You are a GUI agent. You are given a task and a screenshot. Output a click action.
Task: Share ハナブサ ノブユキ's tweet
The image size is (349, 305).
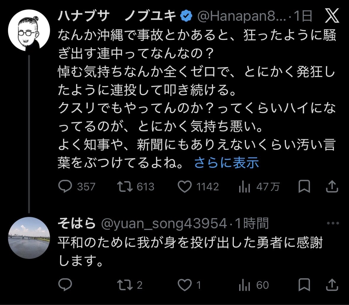point(332,186)
